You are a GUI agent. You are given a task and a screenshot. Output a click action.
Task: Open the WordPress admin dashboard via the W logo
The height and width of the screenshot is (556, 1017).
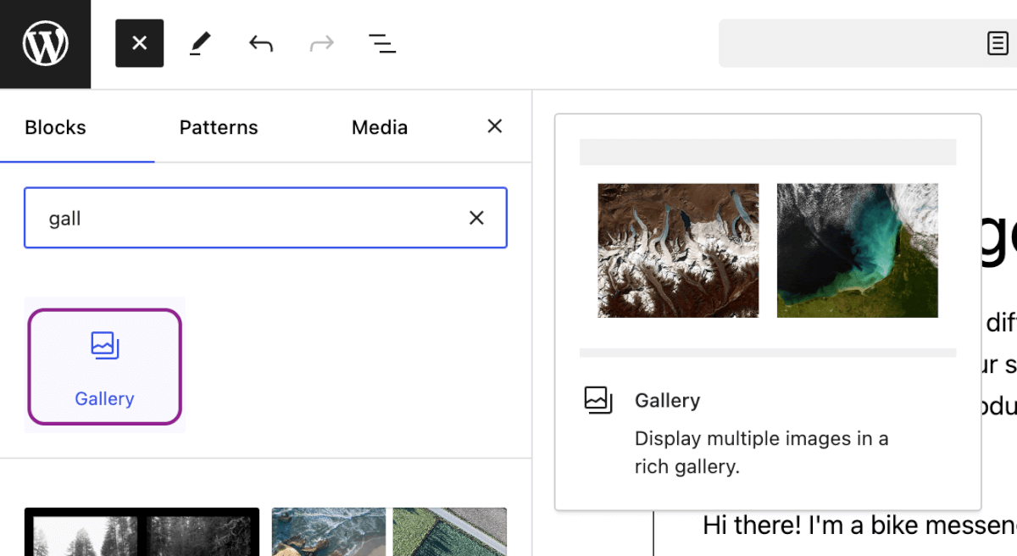45,43
